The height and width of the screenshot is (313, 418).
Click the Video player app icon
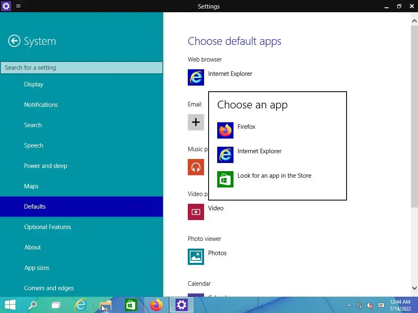(x=196, y=212)
